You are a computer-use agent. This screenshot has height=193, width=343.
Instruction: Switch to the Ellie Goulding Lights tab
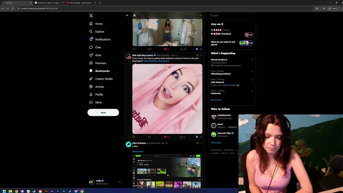tap(81, 3)
